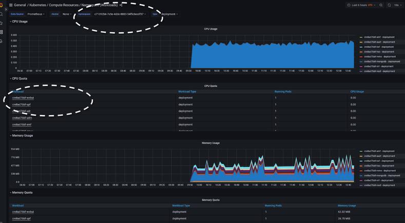Open the Prometheus data source dropdown
Screen dimensions: 405x223
(x=36, y=14)
